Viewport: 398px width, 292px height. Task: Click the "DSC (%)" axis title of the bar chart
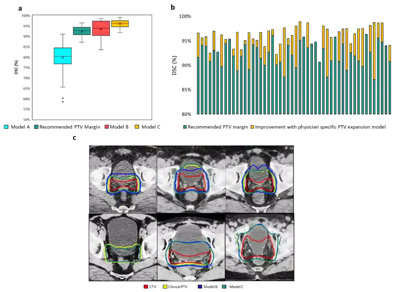pyautogui.click(x=174, y=66)
